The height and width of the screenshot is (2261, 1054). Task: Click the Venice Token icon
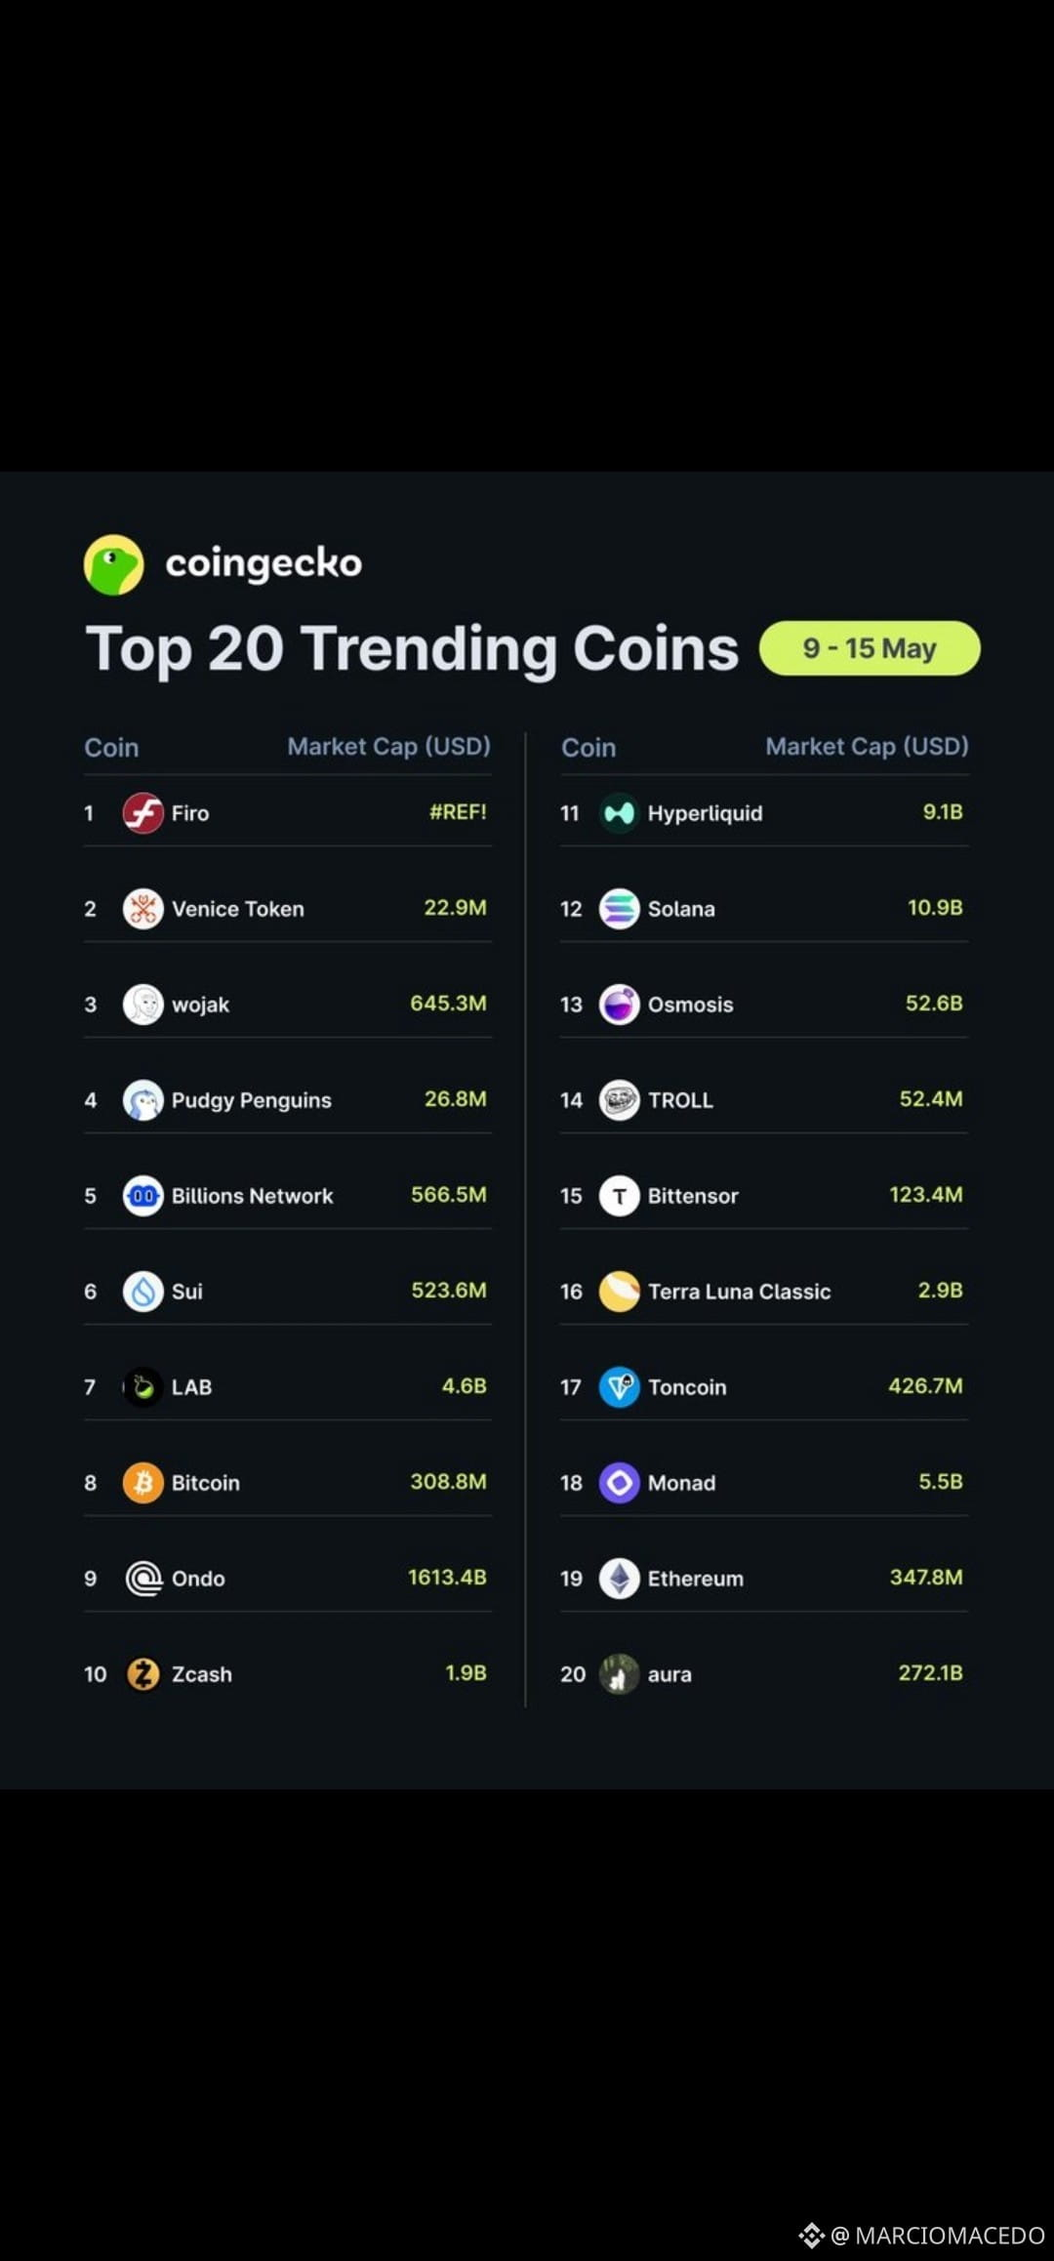click(142, 908)
